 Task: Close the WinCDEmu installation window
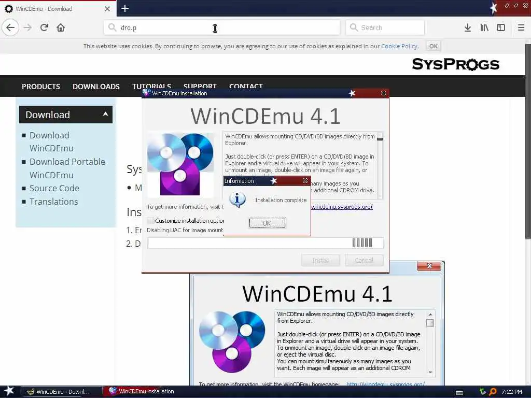(x=383, y=93)
